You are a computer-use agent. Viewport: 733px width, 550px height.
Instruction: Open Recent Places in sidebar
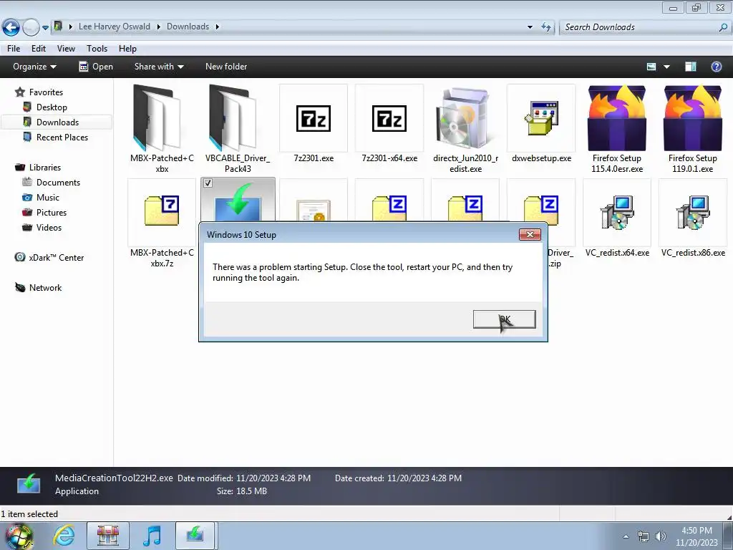(x=62, y=137)
